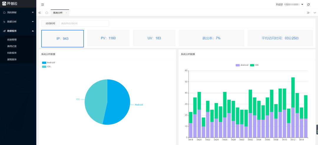The image size is (318, 145).
Task: Expand the 我的面板 sidebar menu
Action: [18, 12]
